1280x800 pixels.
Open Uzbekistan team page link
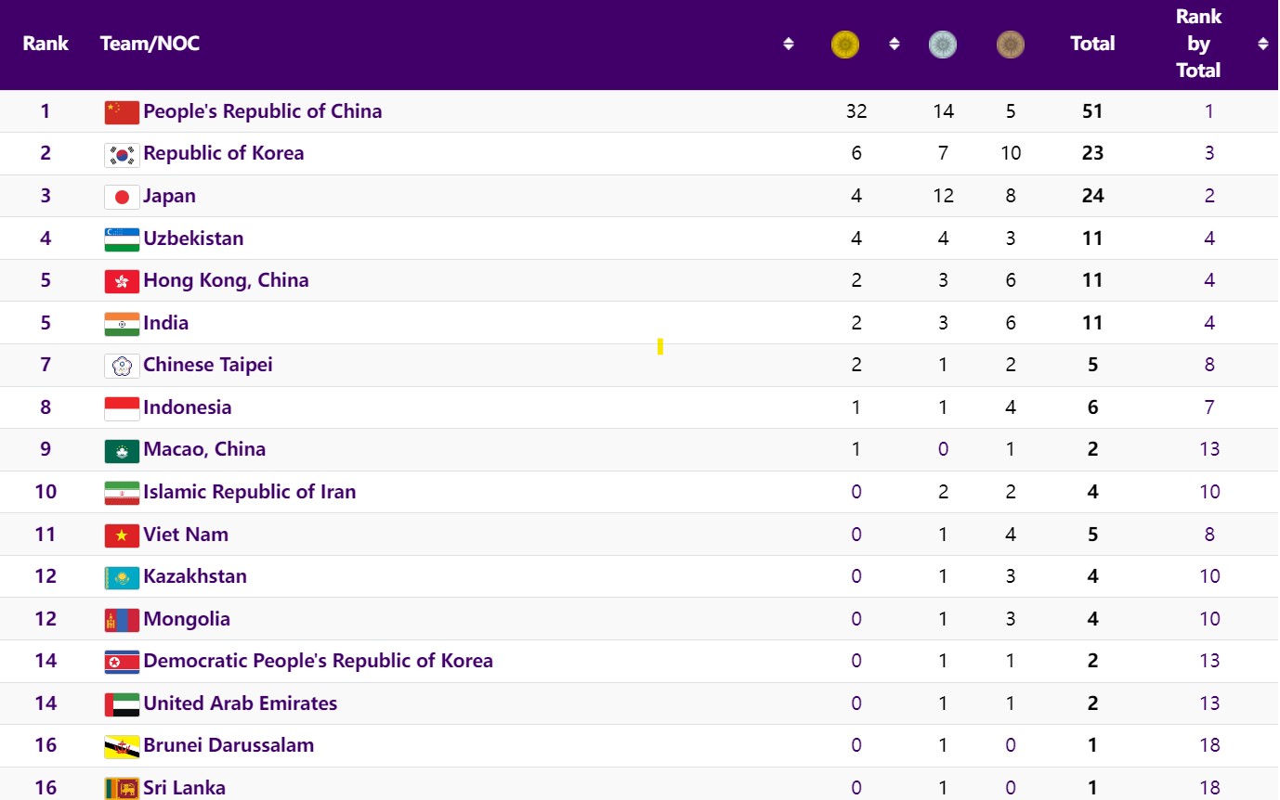click(x=193, y=239)
